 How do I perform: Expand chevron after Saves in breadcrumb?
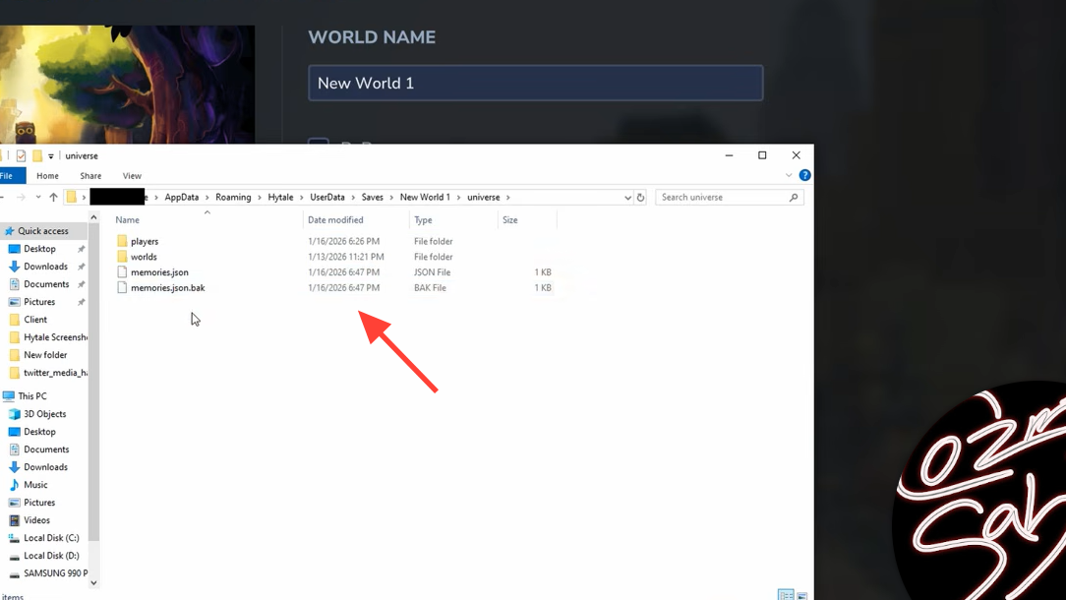391,198
